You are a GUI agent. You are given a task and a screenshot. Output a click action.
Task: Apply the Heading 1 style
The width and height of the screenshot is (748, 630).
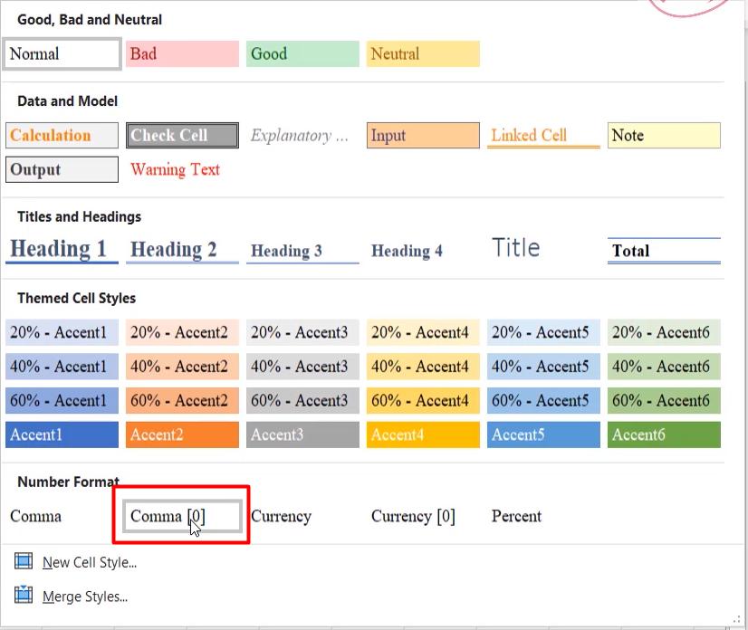point(61,249)
